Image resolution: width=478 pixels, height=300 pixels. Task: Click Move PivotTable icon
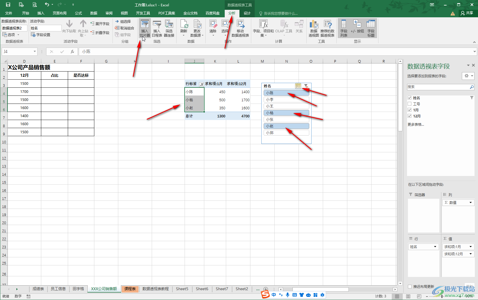point(240,28)
